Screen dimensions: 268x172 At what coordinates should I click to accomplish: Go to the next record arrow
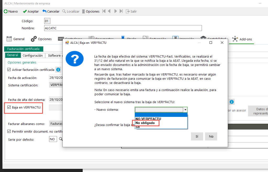pos(115,11)
